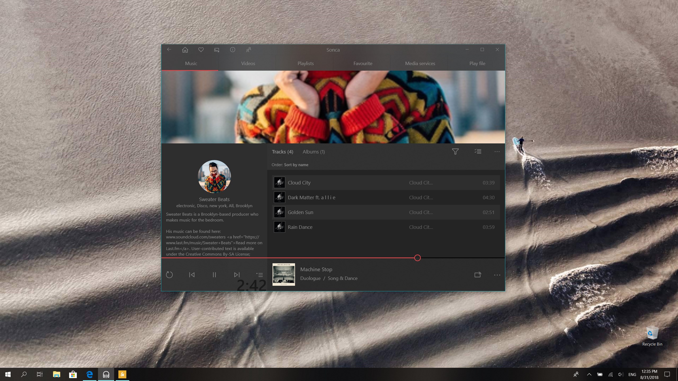
Task: Click the sharing/people icon near the title bar
Action: (x=248, y=49)
